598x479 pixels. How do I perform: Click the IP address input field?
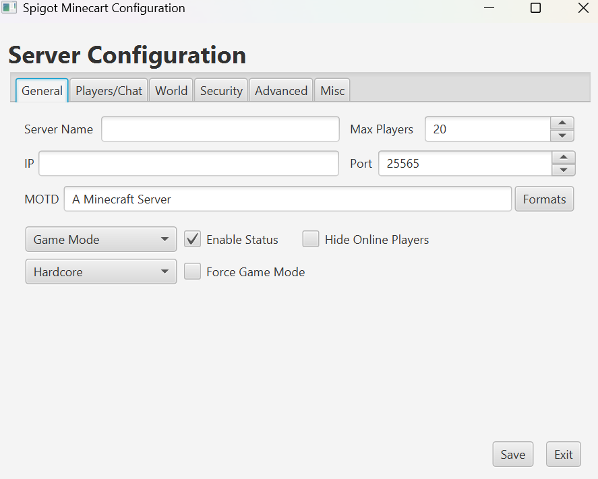[x=189, y=164]
